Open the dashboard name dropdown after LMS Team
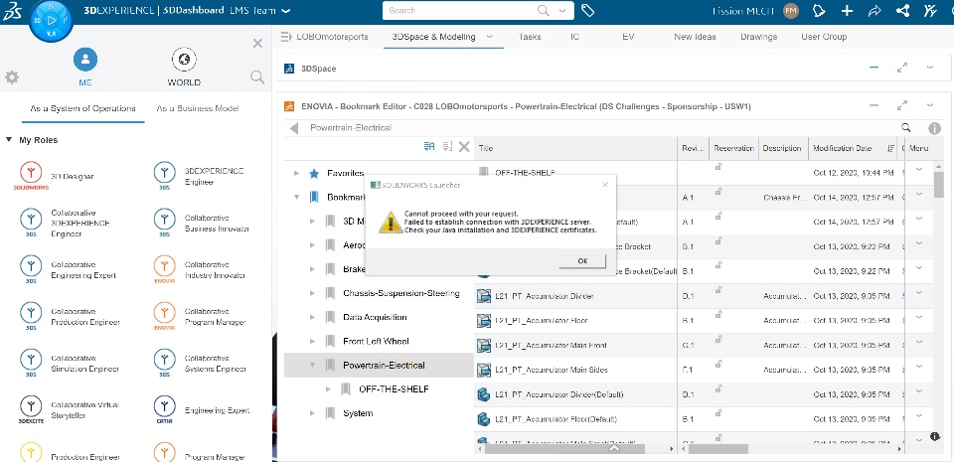This screenshot has height=462, width=954. 286,11
